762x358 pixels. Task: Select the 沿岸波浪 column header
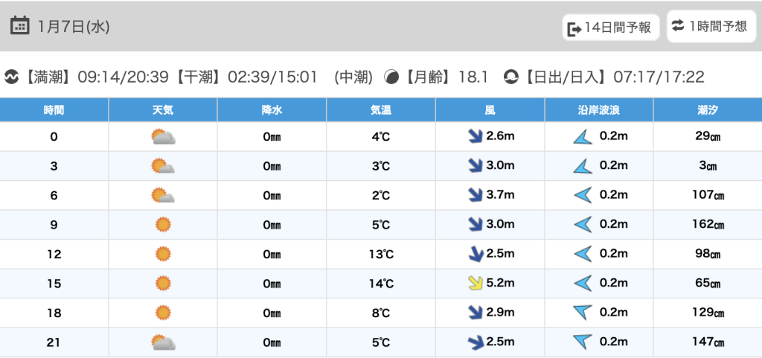[x=599, y=110]
